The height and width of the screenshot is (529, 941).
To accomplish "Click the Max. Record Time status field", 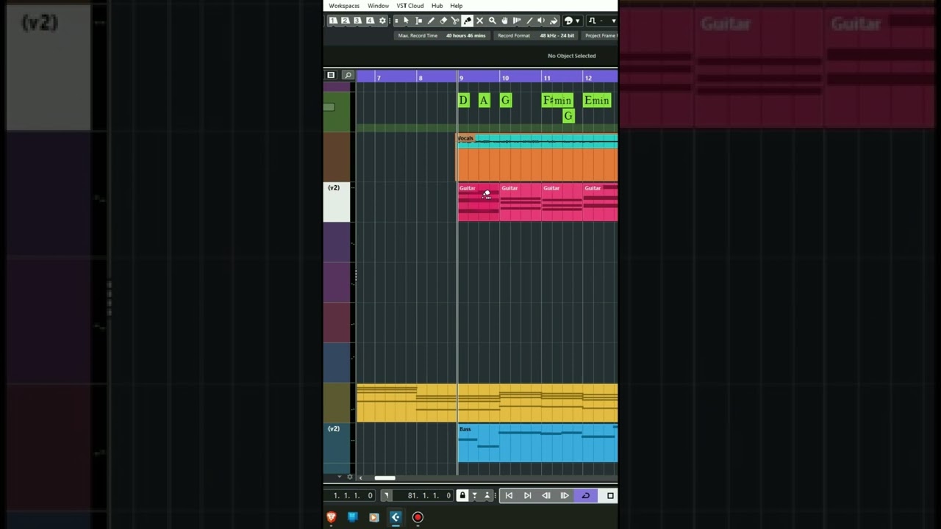I will coord(442,35).
